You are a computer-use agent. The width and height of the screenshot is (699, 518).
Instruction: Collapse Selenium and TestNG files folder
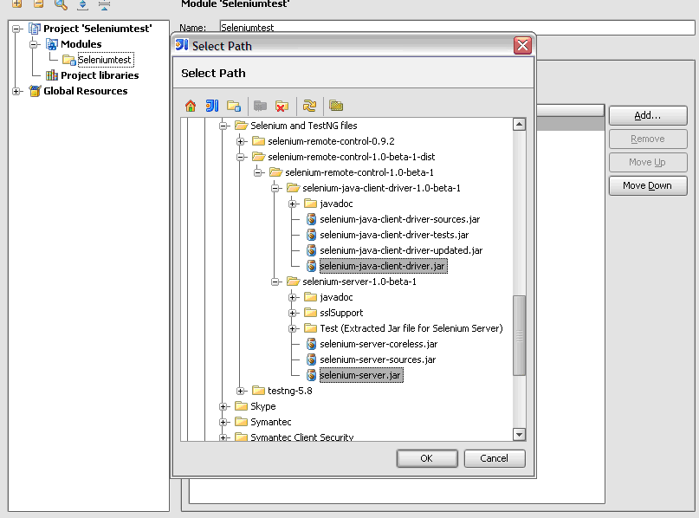[x=223, y=126]
